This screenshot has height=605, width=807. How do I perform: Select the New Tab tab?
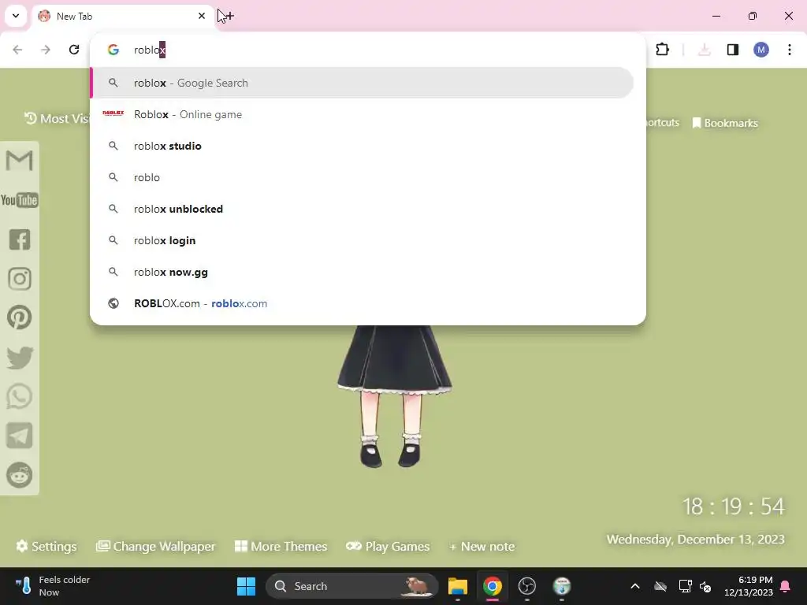click(x=123, y=17)
